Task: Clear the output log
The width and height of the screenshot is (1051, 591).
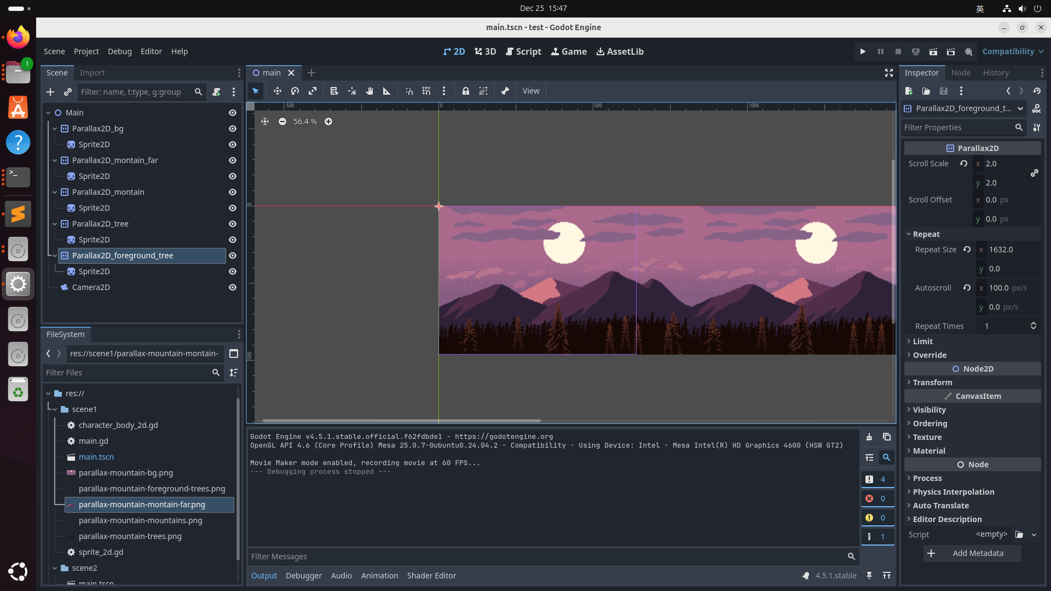Action: coord(869,437)
